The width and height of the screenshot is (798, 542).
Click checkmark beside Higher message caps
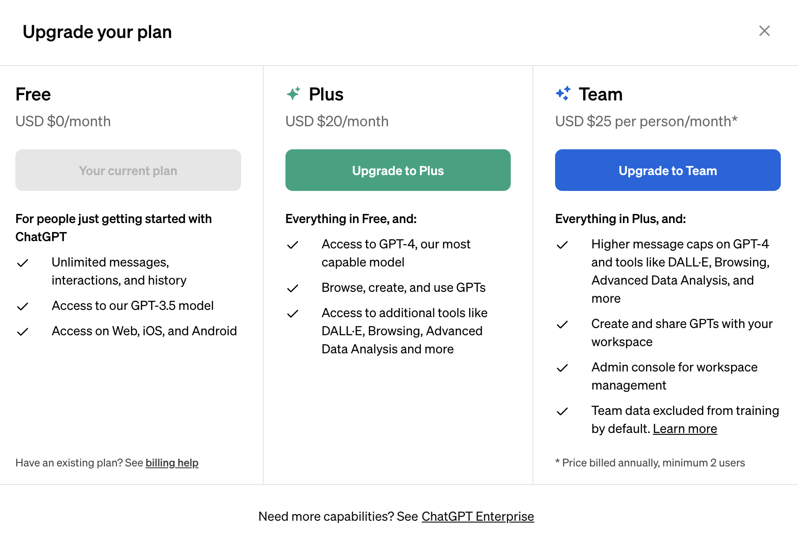[x=562, y=245]
